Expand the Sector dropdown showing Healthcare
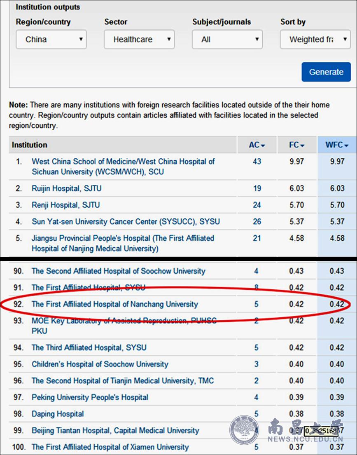Viewport: 357px width, 455px height. 139,40
